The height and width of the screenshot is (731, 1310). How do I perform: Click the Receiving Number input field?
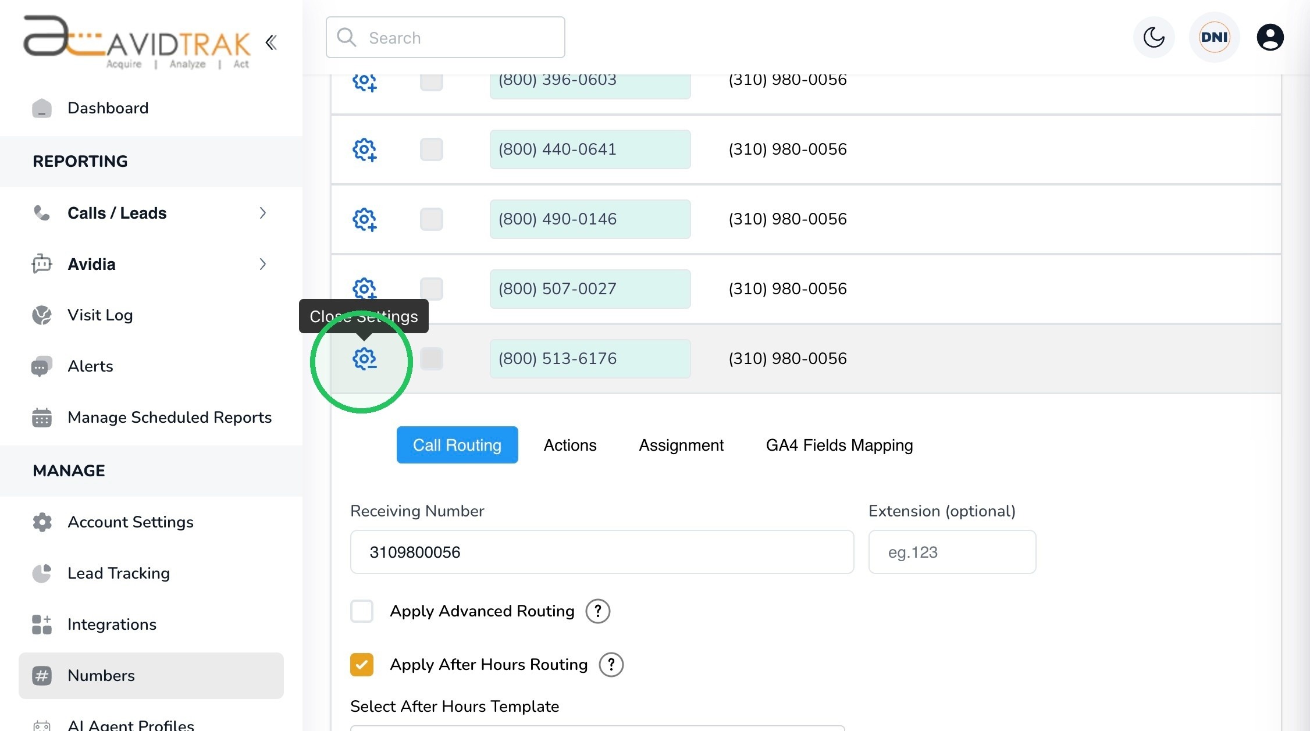602,552
